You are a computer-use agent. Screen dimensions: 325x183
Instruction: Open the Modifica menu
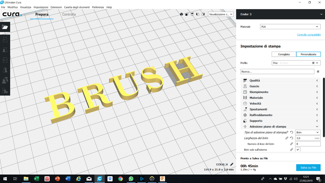point(12,7)
